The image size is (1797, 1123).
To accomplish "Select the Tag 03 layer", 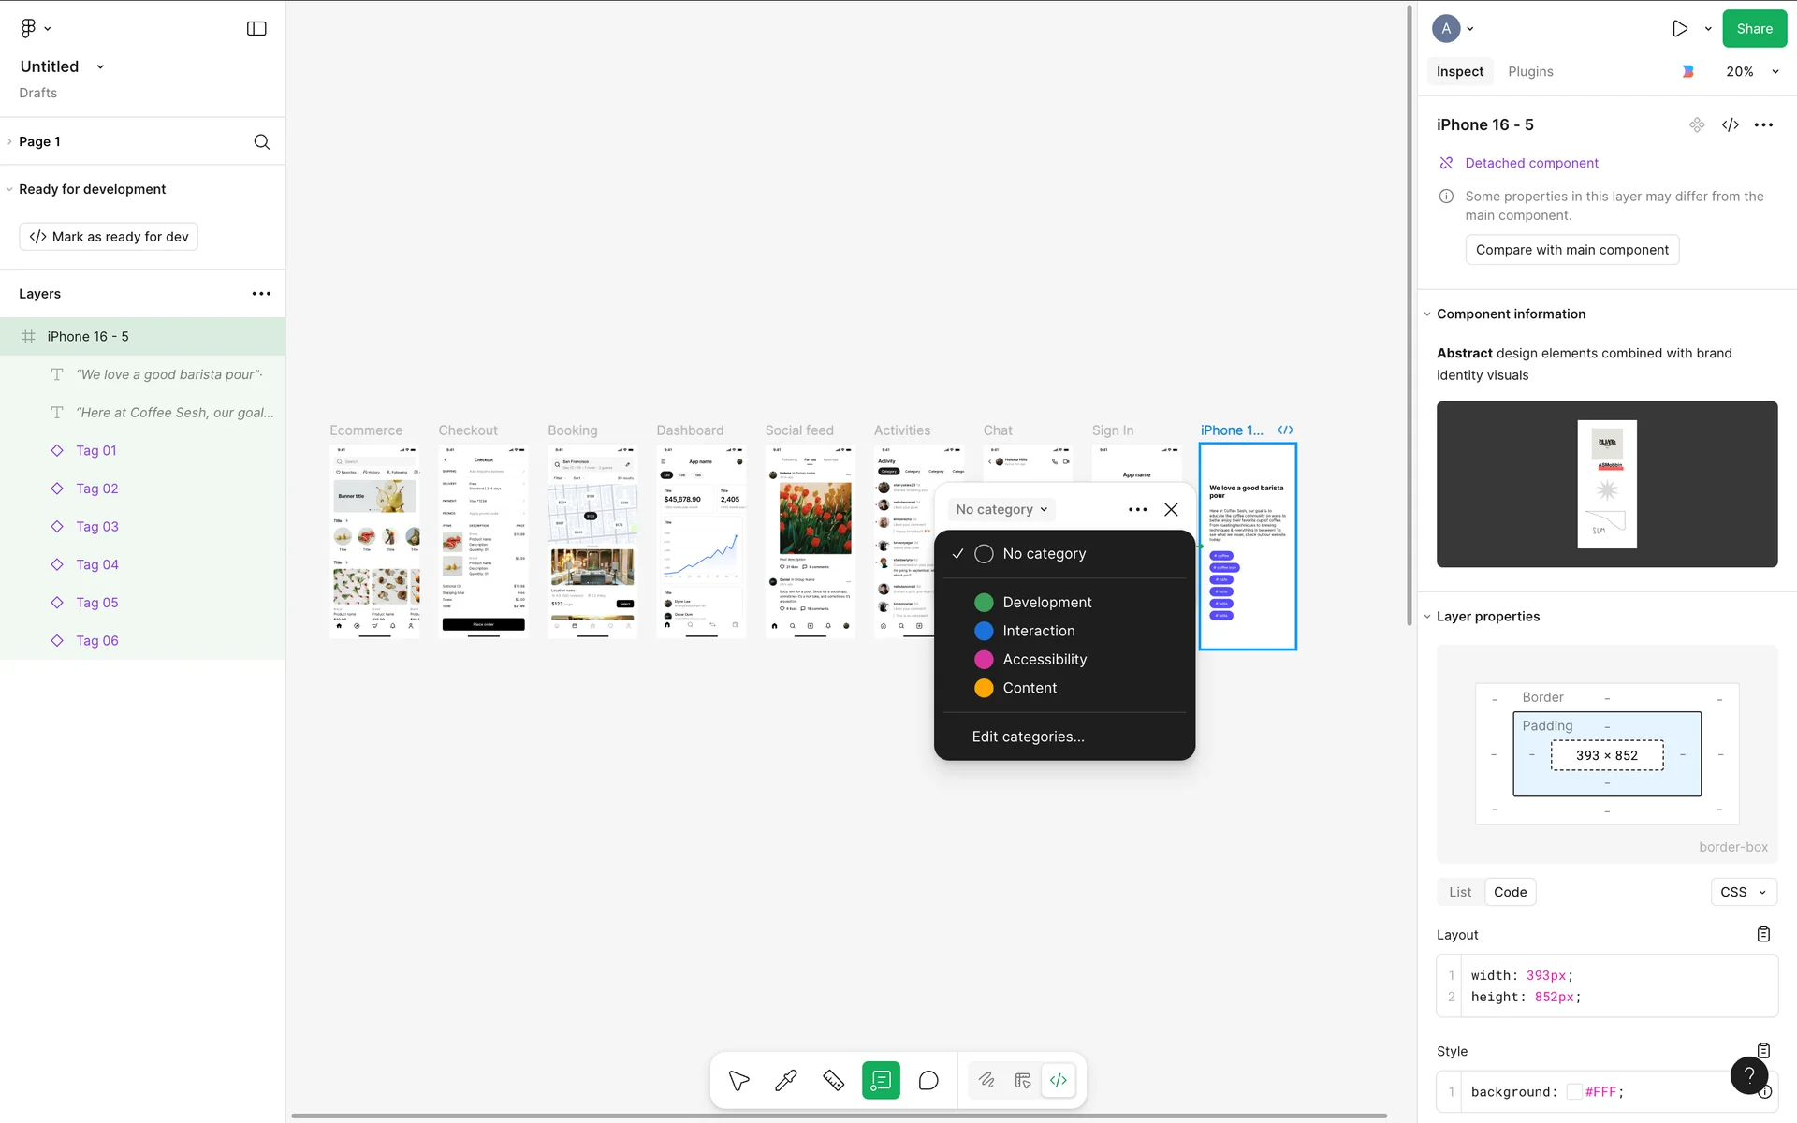I will tap(97, 527).
